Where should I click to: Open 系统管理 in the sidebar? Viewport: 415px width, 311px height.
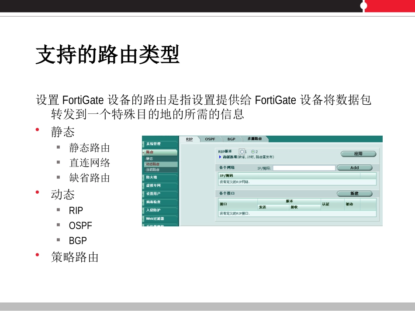tap(160, 144)
